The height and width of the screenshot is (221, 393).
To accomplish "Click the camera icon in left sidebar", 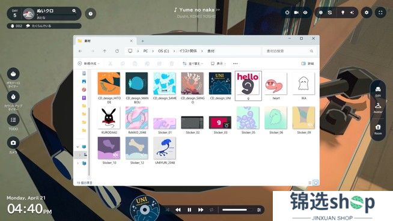I will pos(13,142).
